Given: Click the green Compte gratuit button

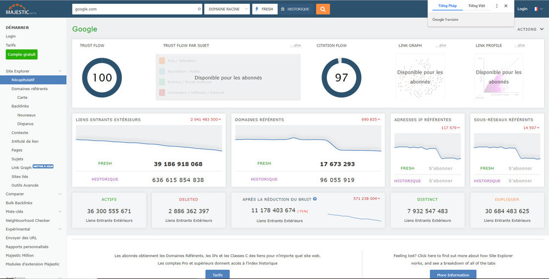Looking at the screenshot, I should pyautogui.click(x=21, y=54).
